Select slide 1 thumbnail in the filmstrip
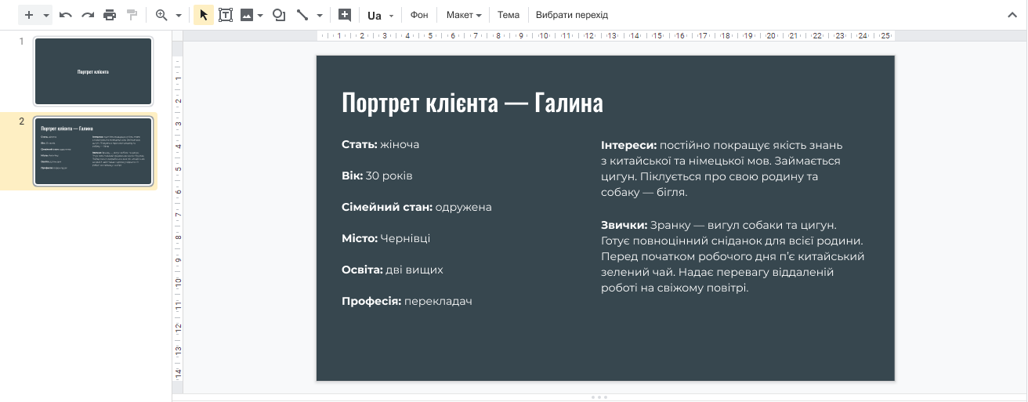The height and width of the screenshot is (402, 1028). 93,71
